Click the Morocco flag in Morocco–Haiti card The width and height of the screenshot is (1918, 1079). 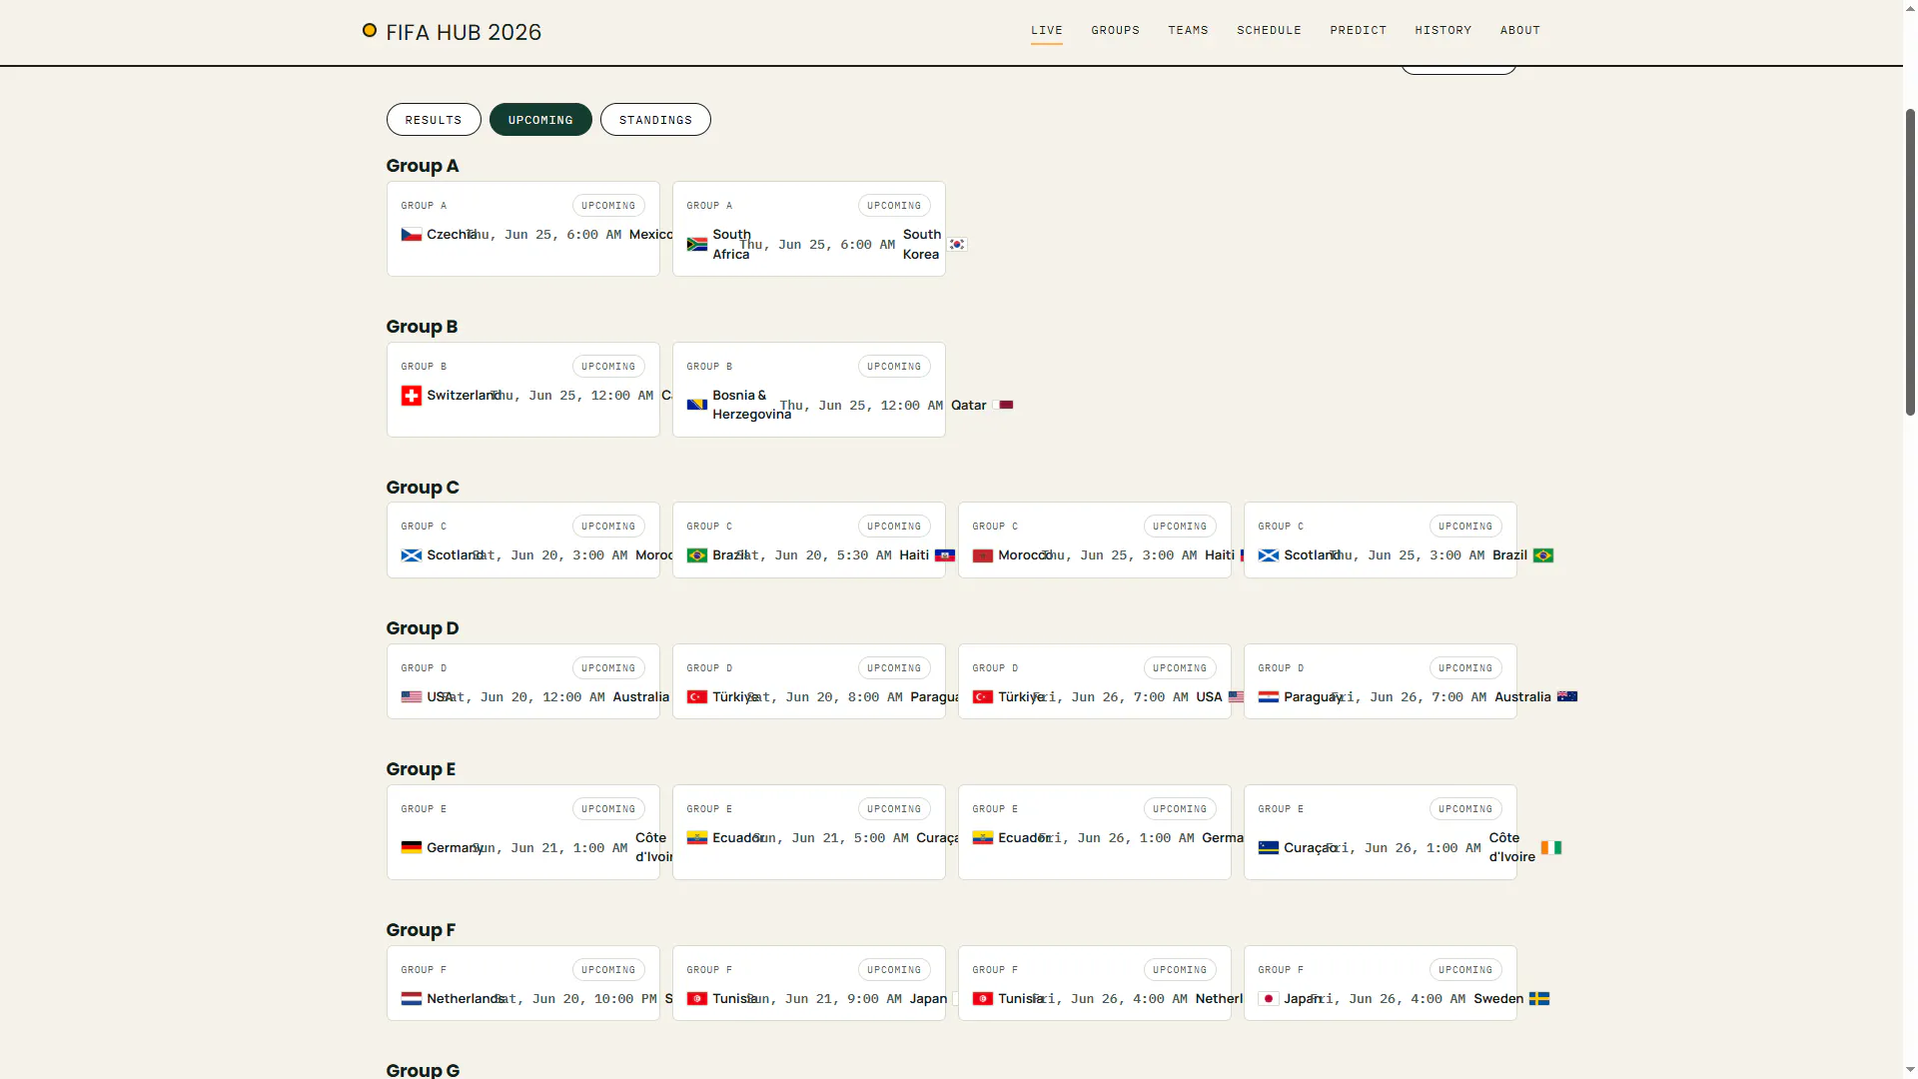coord(982,555)
